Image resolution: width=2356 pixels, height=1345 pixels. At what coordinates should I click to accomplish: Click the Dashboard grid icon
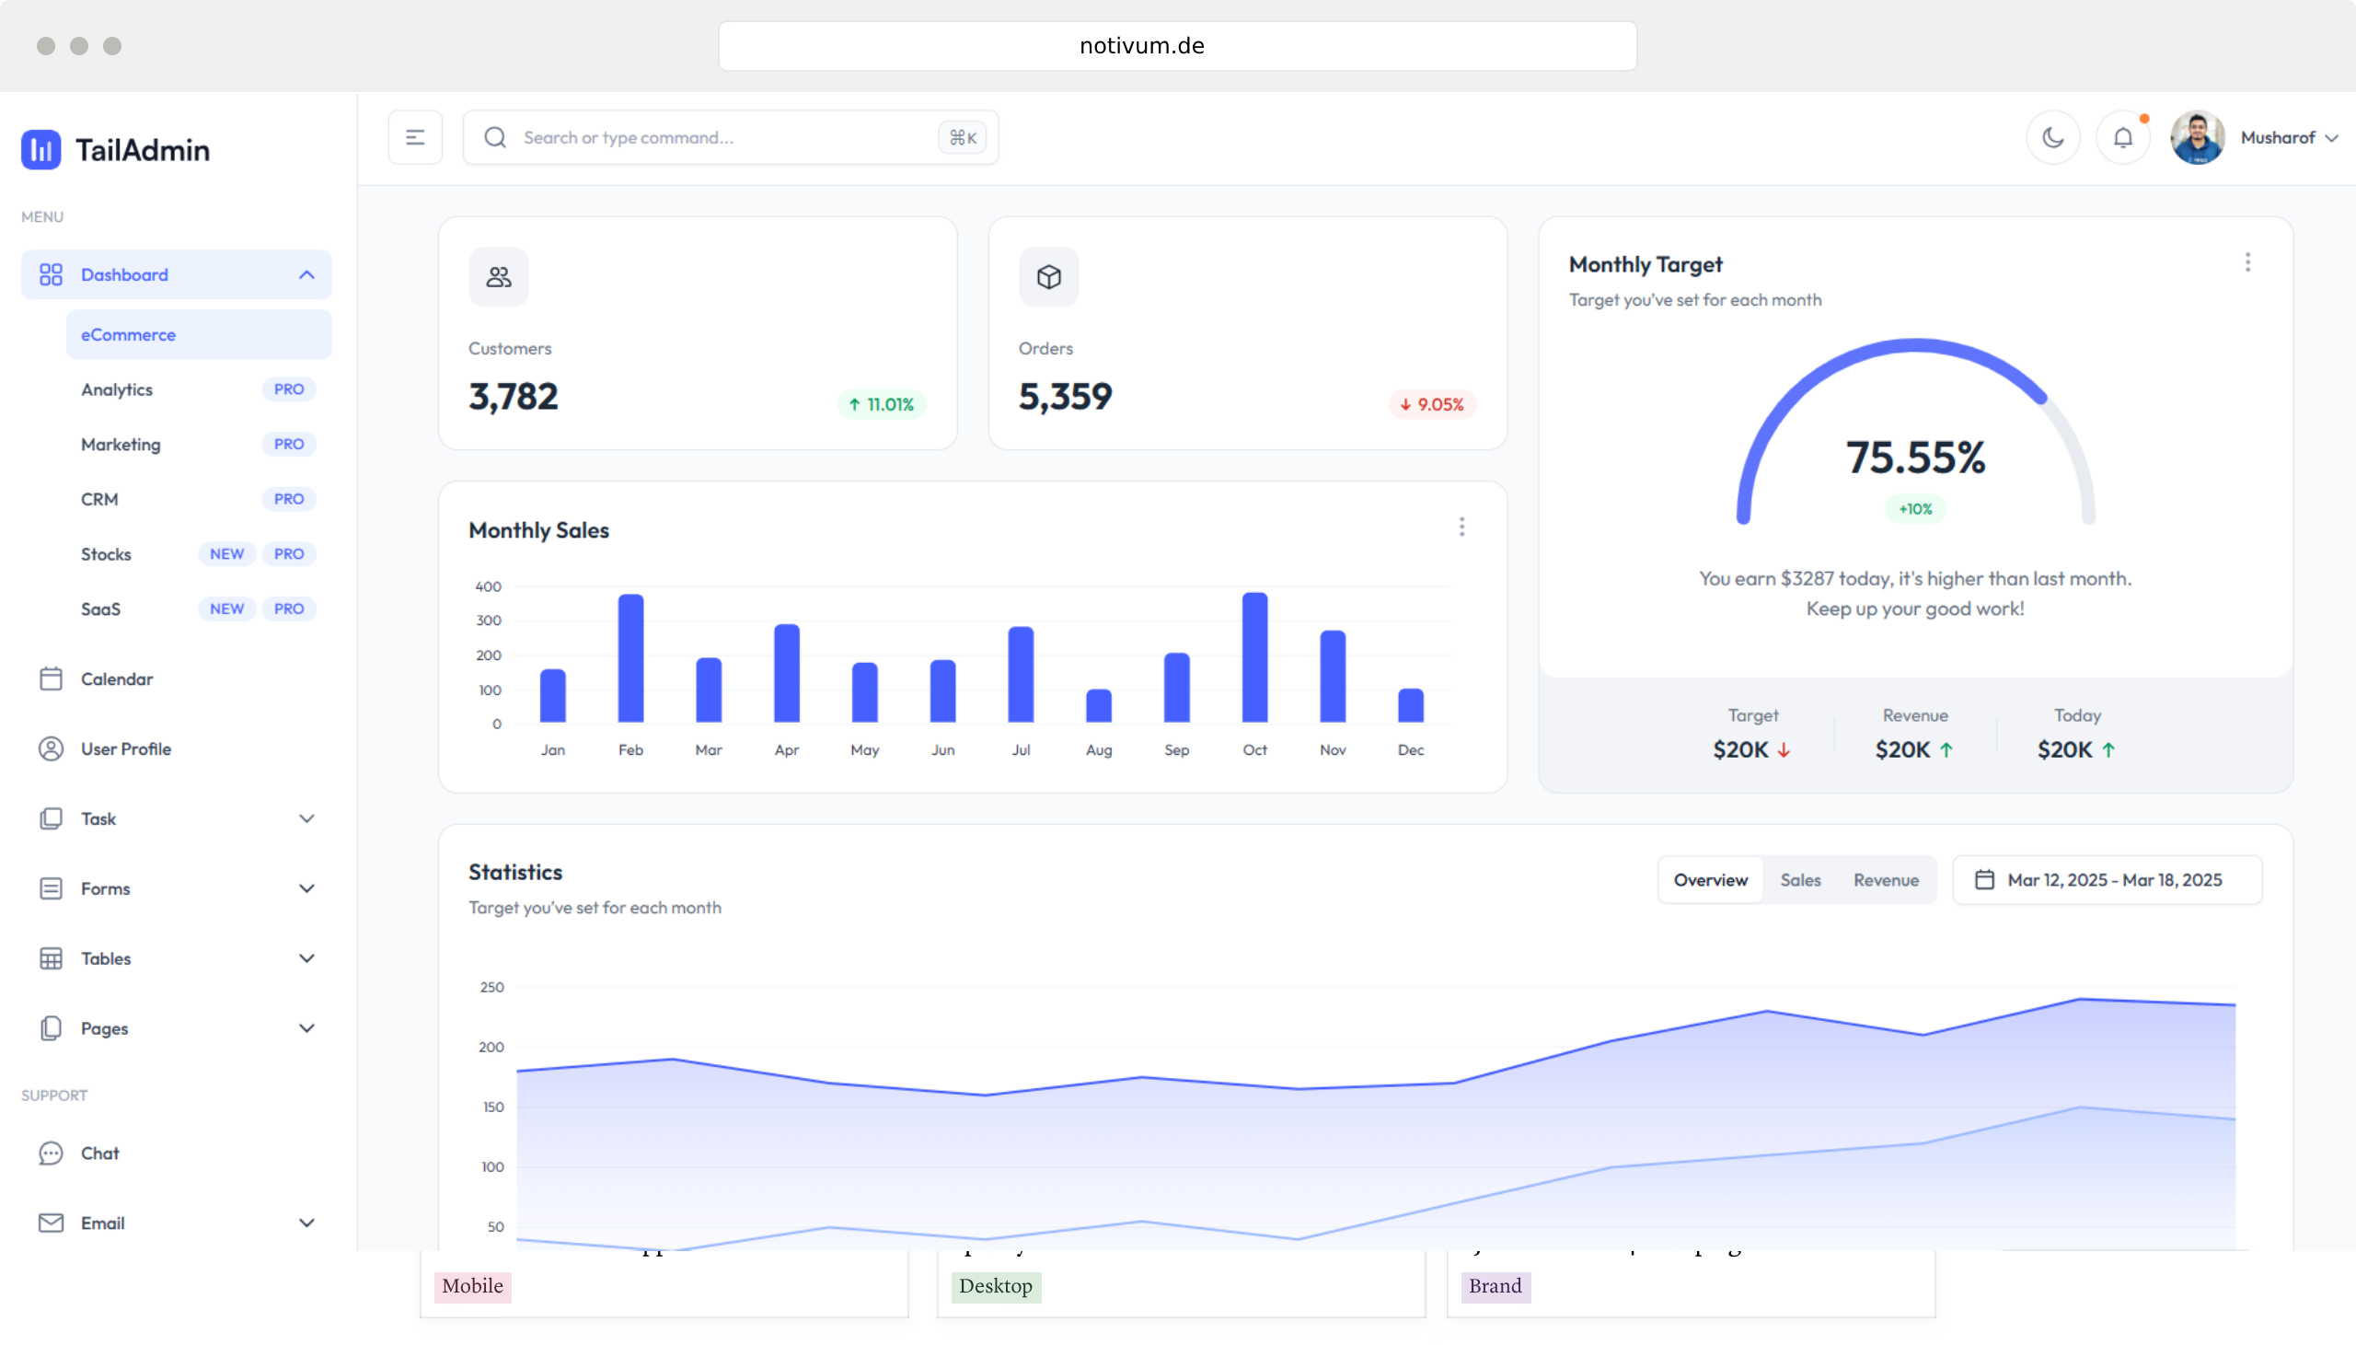[51, 274]
